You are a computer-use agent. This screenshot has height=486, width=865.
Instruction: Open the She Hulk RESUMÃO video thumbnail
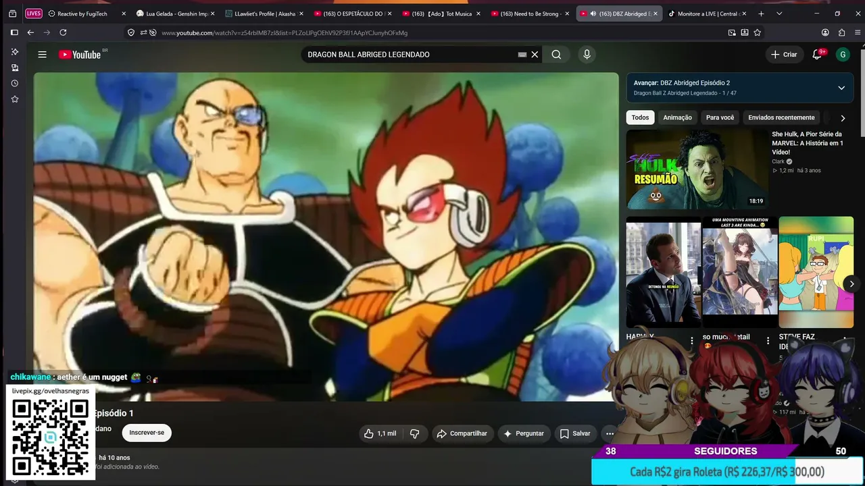click(x=697, y=169)
